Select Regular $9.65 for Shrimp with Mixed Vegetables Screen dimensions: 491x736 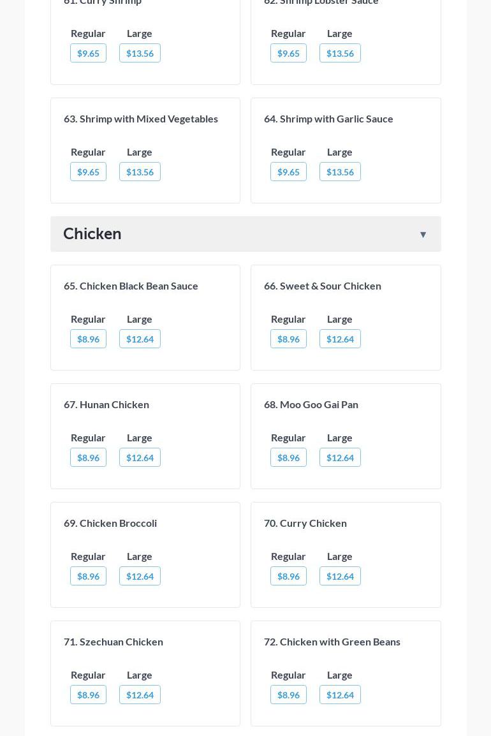(x=88, y=172)
